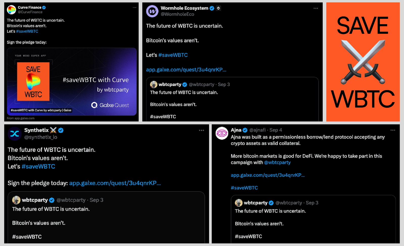The image size is (404, 246).
Task: Click the verified checkmark beside Curve Finance
Action: coord(44,8)
